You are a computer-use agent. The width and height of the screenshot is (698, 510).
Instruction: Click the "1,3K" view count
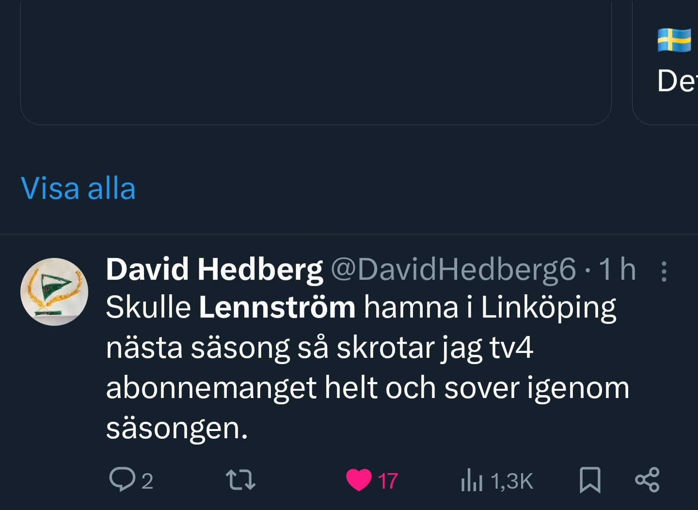click(512, 481)
